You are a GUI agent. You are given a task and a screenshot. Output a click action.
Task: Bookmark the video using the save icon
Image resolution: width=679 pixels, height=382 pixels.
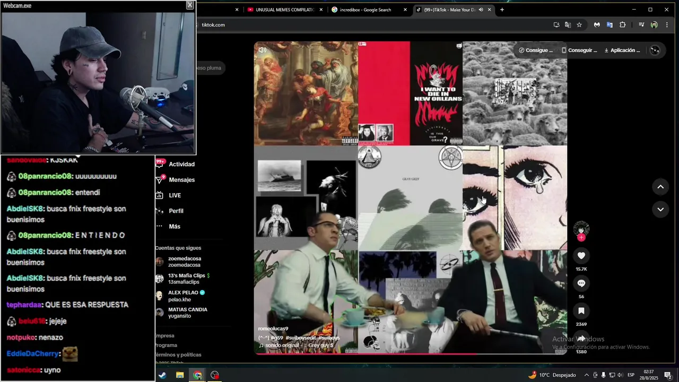pyautogui.click(x=581, y=311)
